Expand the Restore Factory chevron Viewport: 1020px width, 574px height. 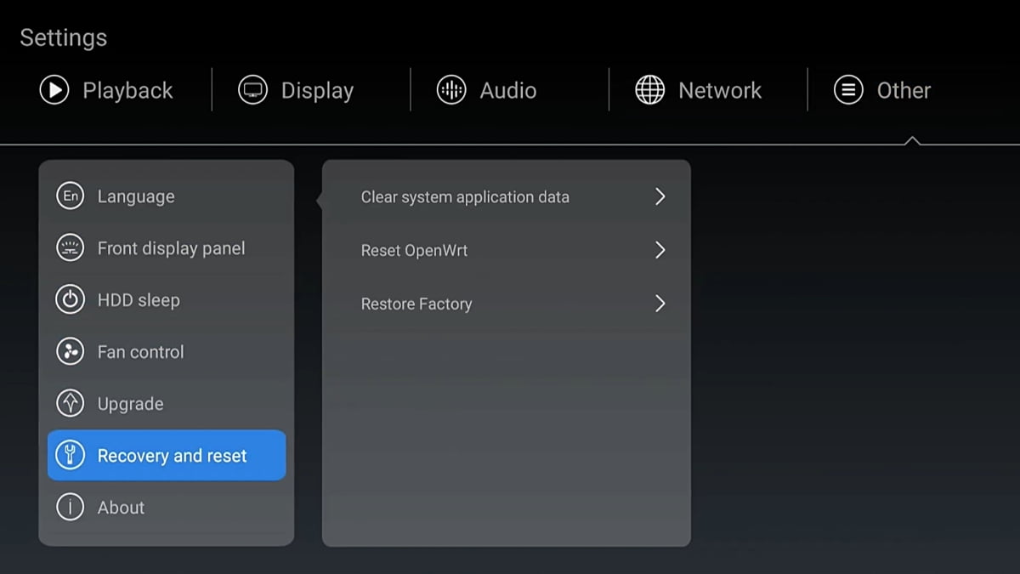[660, 304]
